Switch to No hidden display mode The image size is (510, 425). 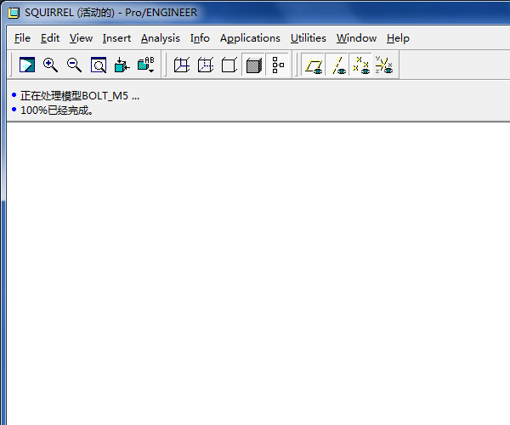coord(229,65)
